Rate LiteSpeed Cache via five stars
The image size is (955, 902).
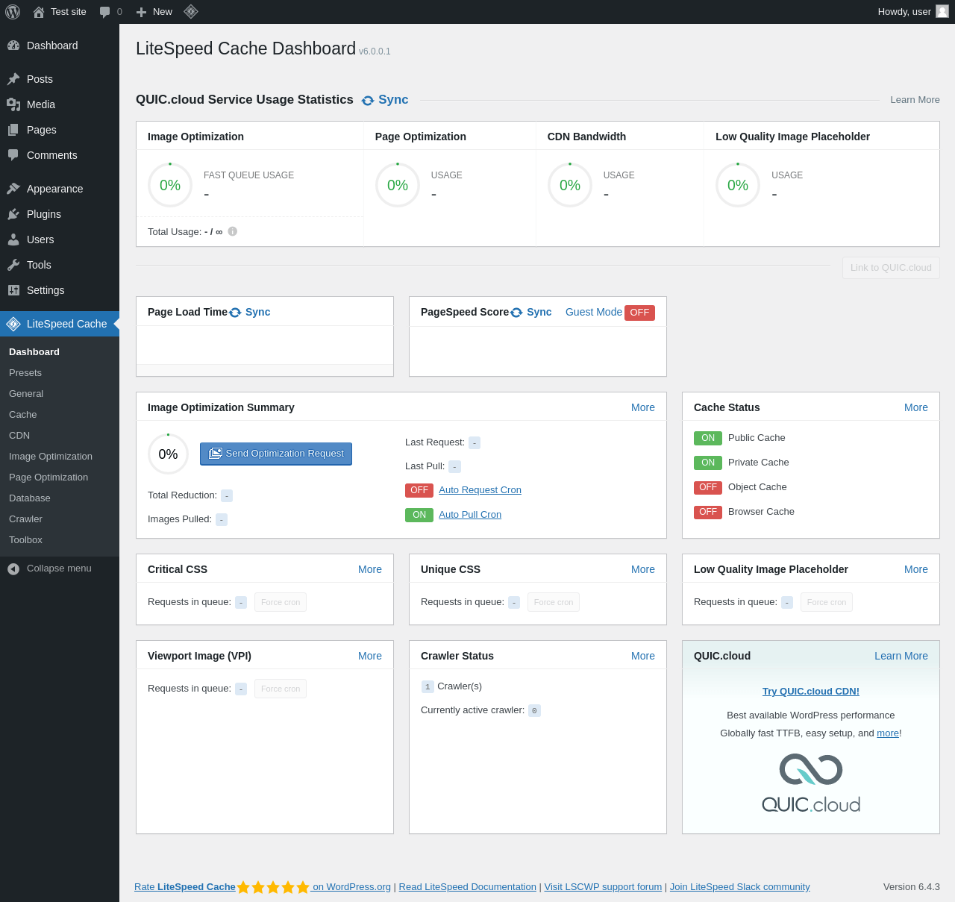(273, 887)
